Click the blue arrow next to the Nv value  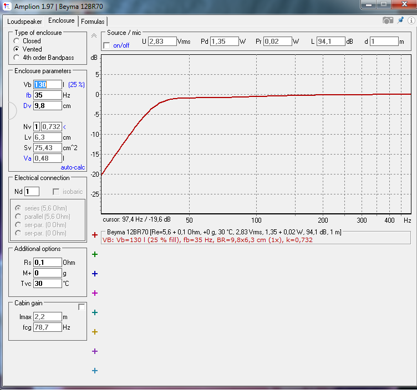pos(64,127)
